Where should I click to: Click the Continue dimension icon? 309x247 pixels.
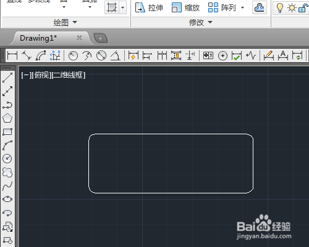(162, 55)
